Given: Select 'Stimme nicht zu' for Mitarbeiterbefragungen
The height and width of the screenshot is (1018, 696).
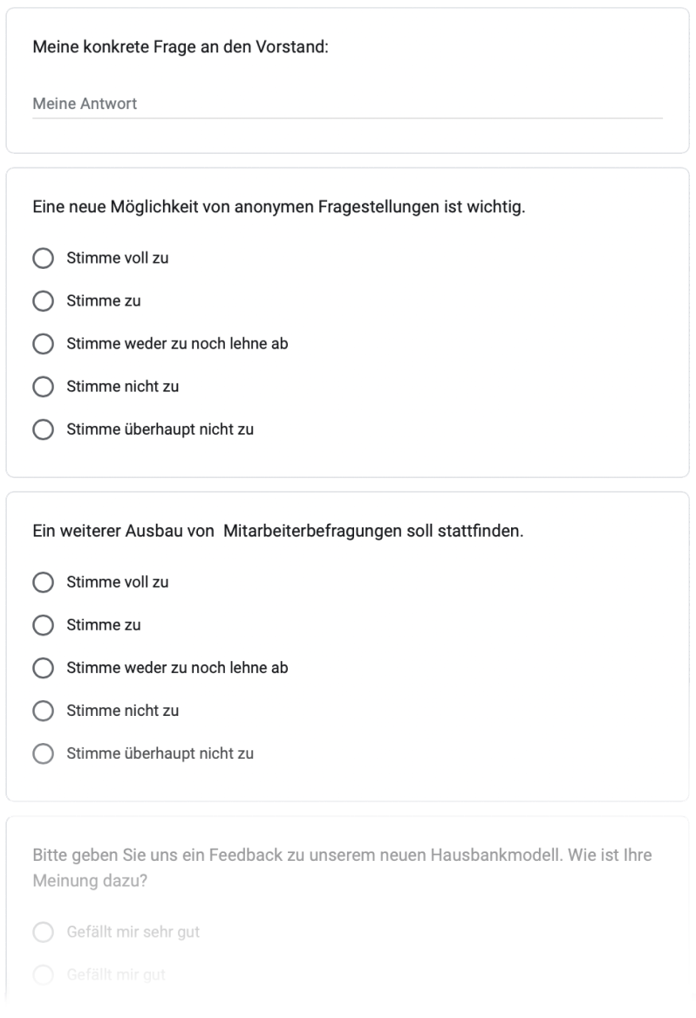Looking at the screenshot, I should (x=43, y=711).
